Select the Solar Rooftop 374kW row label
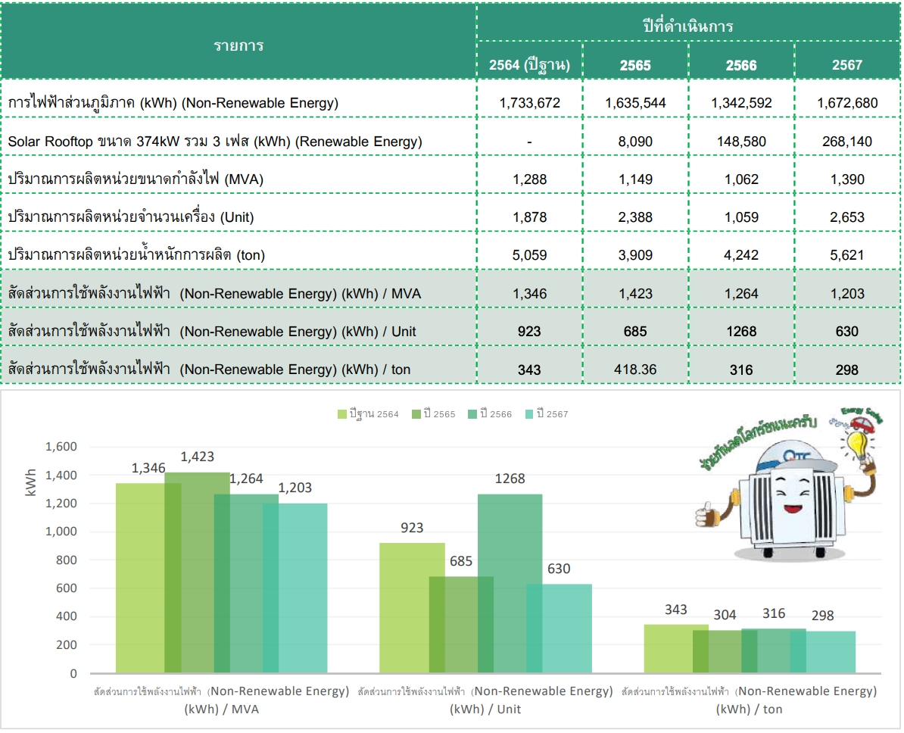Image resolution: width=904 pixels, height=733 pixels. pos(215,142)
